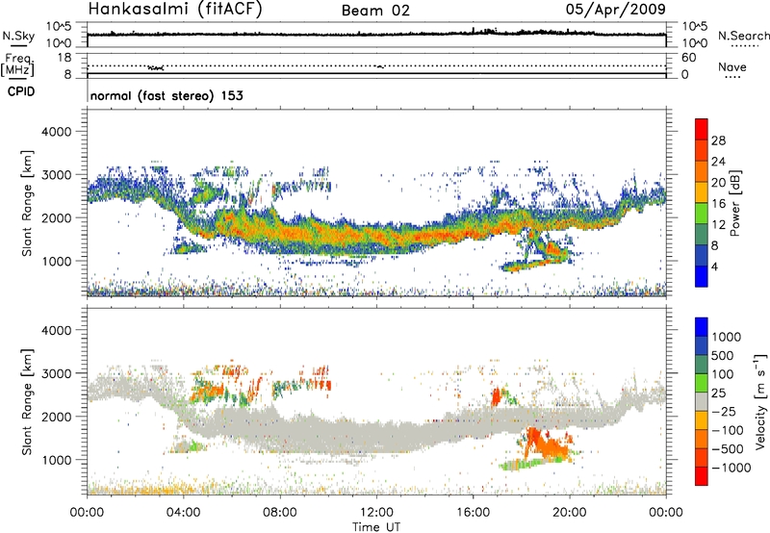This screenshot has width=770, height=533.
Task: Click the "60" Nave axis tick label
Action: click(x=688, y=58)
